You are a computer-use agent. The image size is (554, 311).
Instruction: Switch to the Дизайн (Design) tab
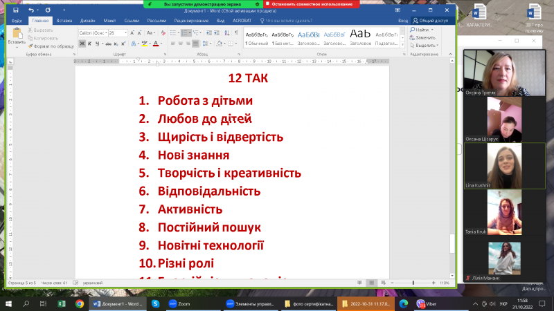coord(87,21)
